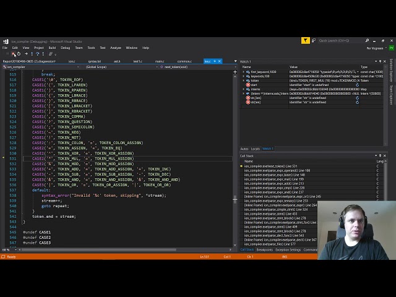Open the editor tab list overflow dropdown
396x297 pixels.
tap(235, 61)
